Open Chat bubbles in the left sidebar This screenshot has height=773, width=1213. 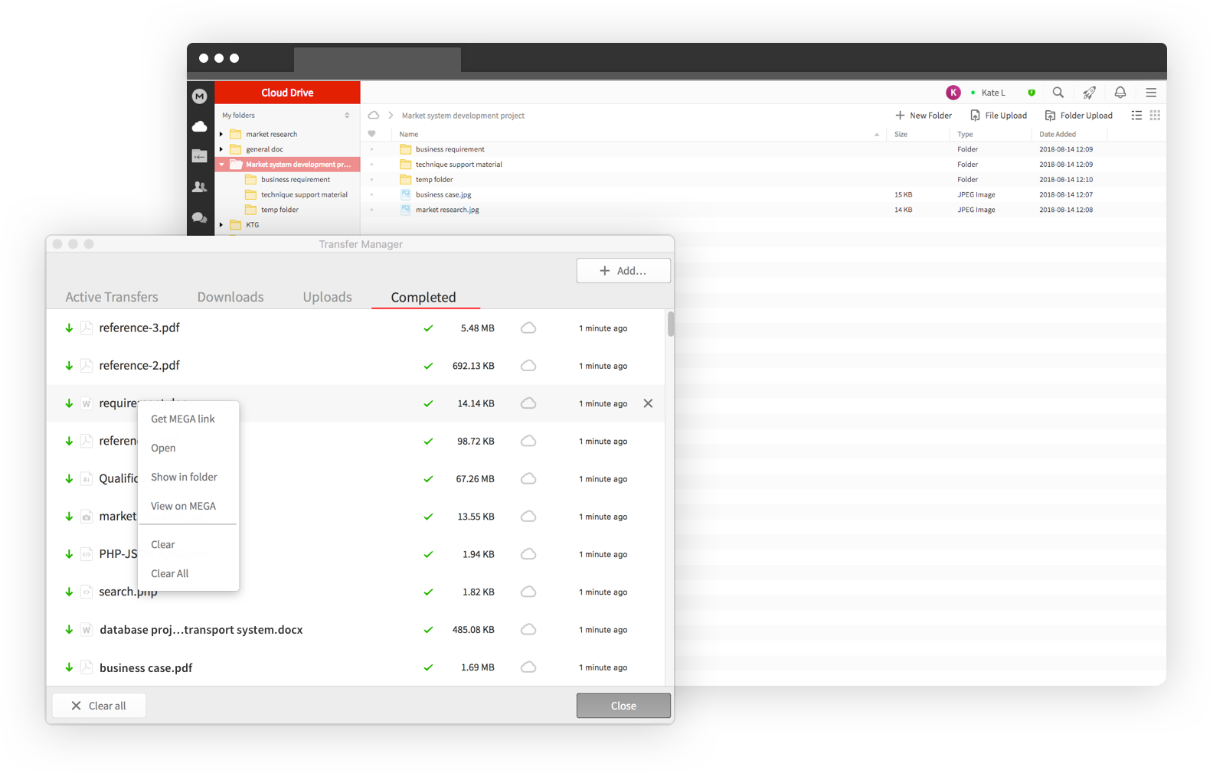pyautogui.click(x=199, y=217)
